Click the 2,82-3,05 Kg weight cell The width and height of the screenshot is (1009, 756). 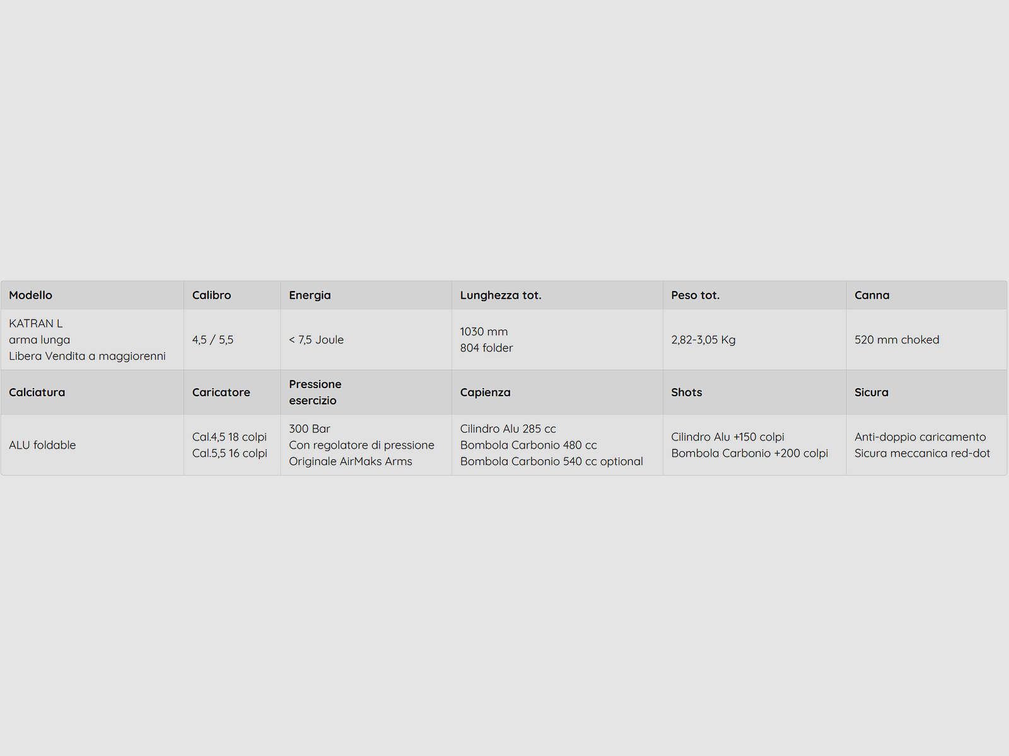click(x=754, y=340)
